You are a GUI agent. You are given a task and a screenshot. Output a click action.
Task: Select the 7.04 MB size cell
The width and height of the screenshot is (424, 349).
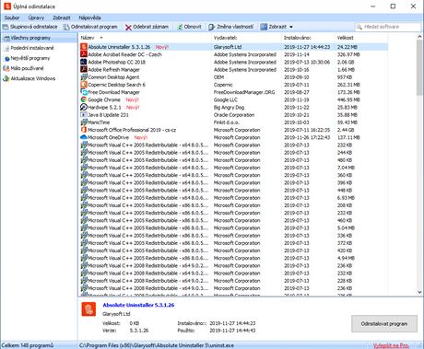346,168
